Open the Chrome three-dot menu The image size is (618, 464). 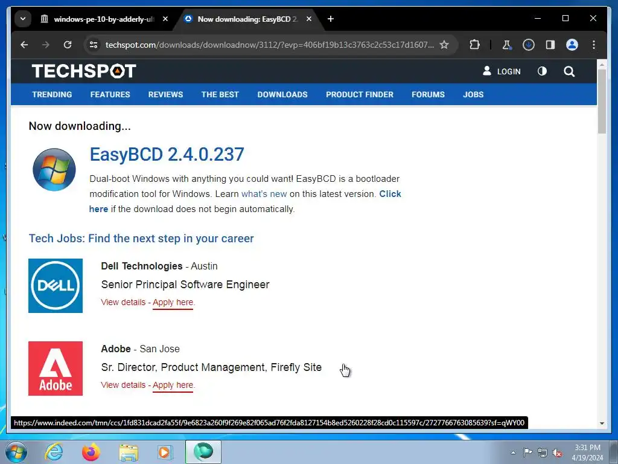pyautogui.click(x=594, y=45)
